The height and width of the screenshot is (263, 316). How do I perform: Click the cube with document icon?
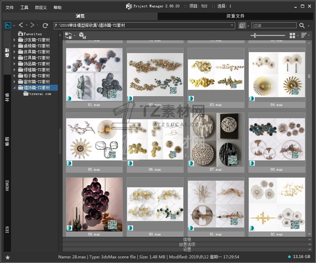(x=82, y=36)
